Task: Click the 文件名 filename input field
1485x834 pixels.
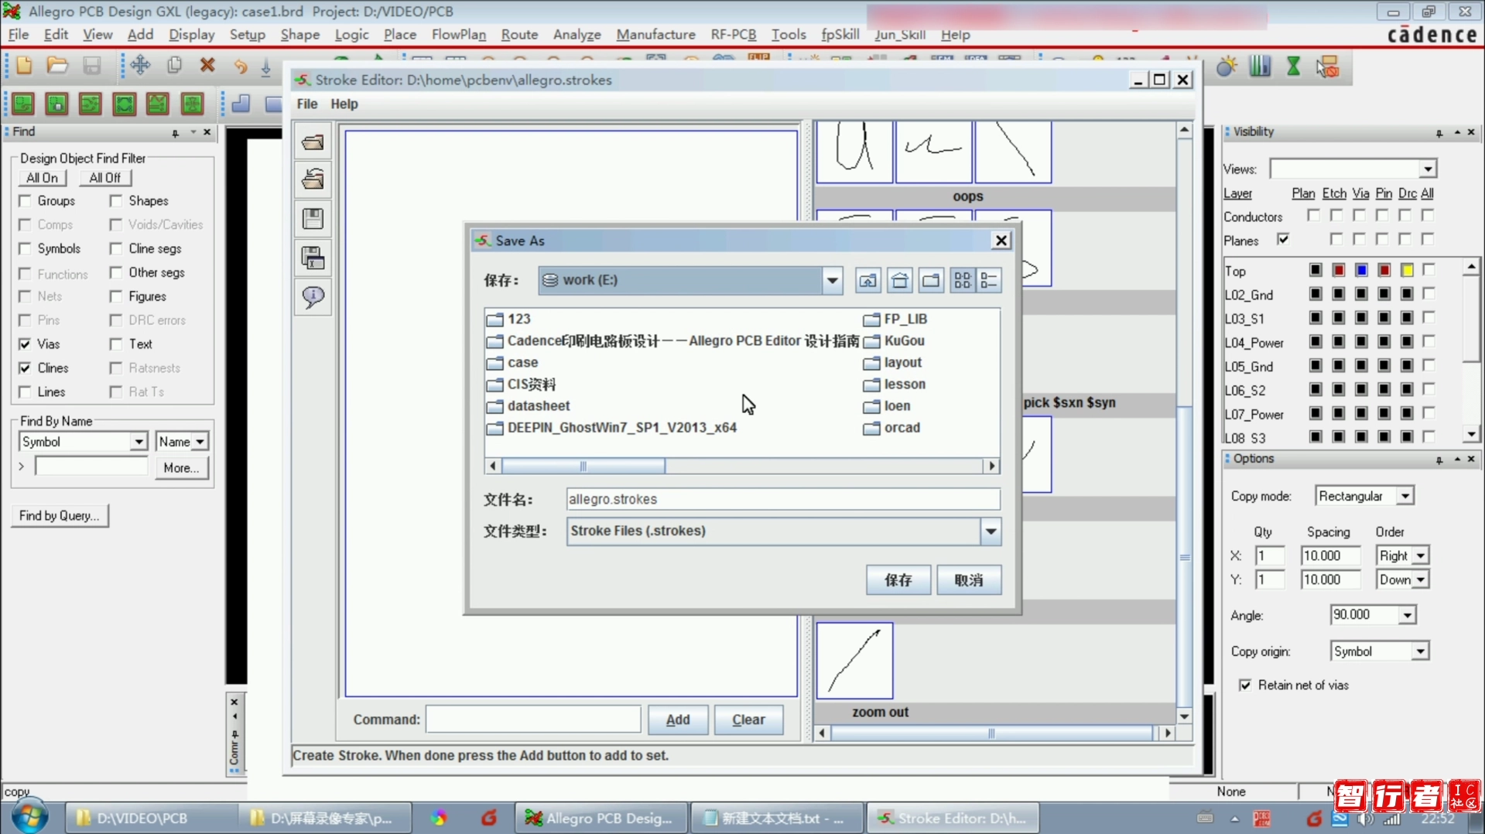Action: (782, 499)
